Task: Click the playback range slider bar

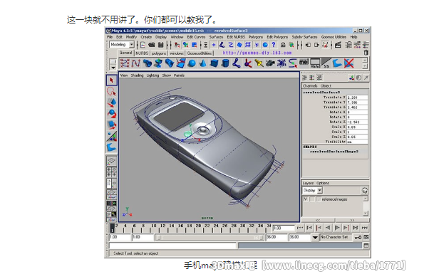Action: click(x=210, y=238)
